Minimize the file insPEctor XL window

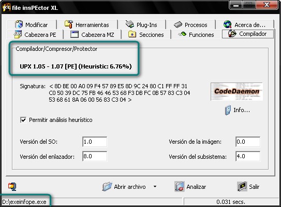coord(236,5)
